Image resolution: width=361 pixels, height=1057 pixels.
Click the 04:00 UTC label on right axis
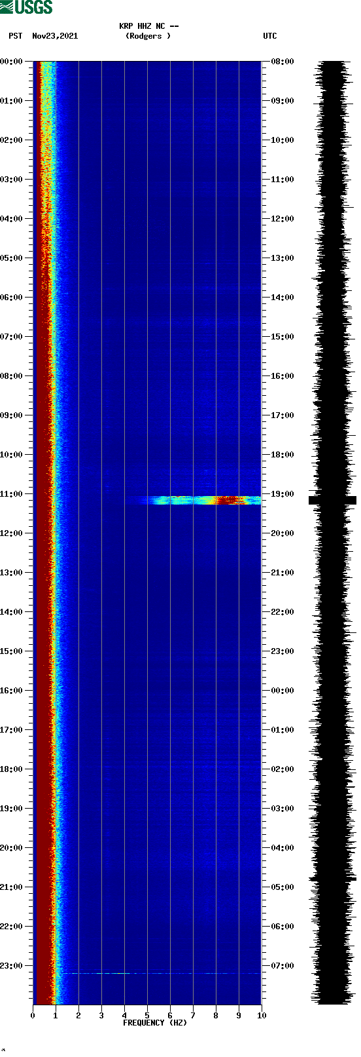tap(283, 848)
